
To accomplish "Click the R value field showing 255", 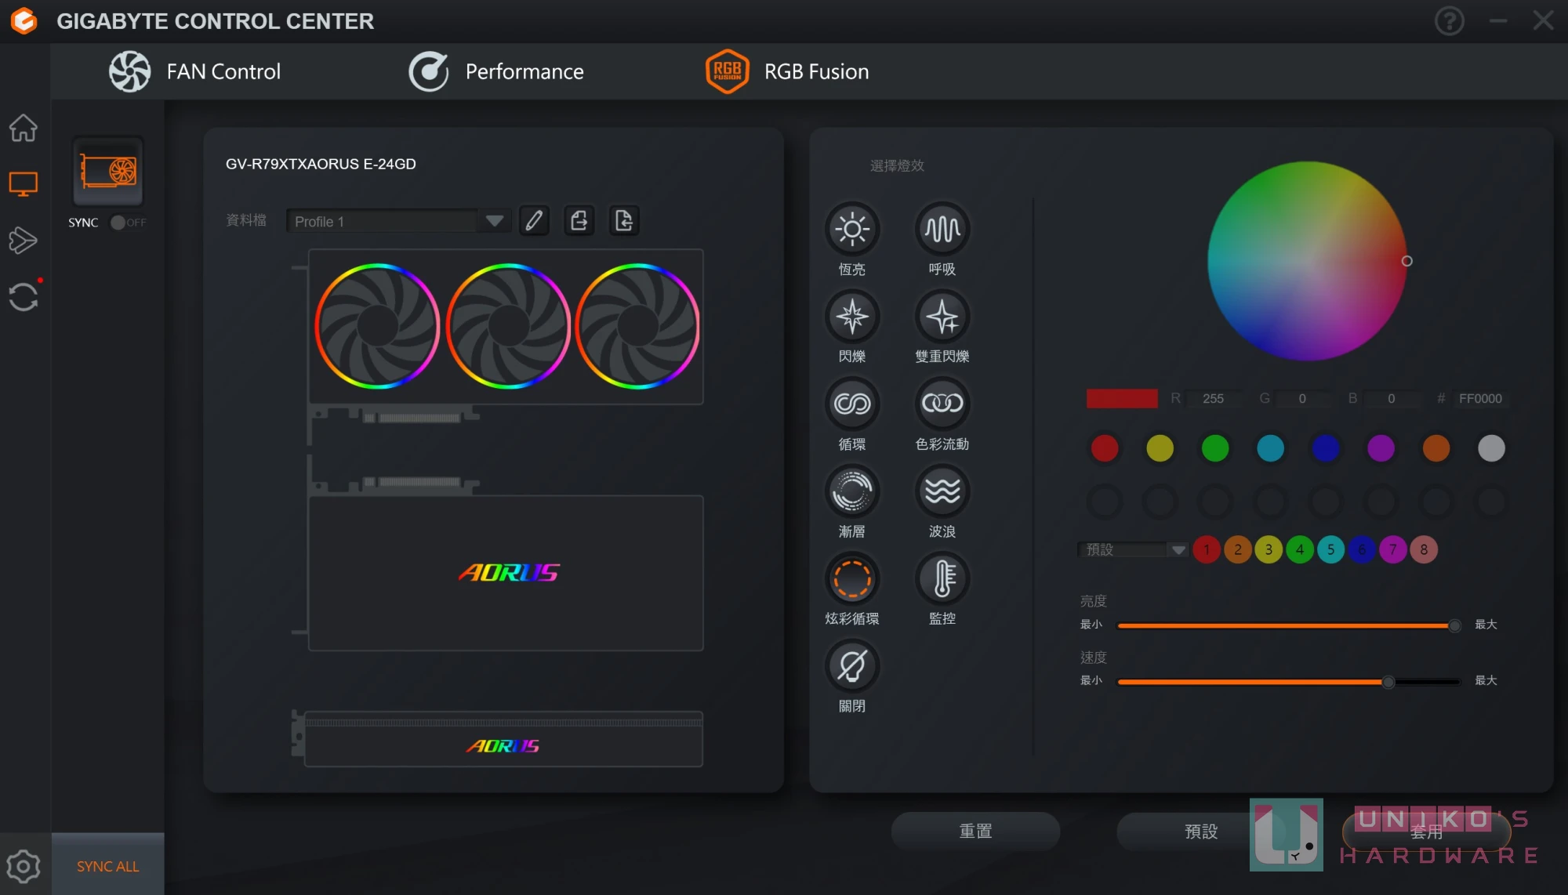I will coord(1214,399).
